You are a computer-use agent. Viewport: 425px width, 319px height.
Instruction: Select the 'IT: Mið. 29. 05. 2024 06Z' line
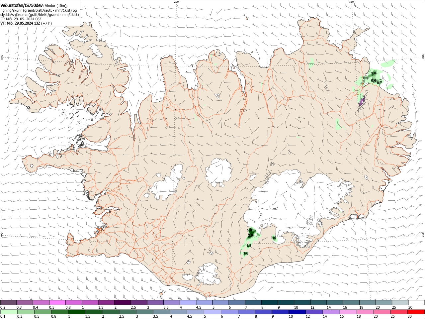[21, 19]
